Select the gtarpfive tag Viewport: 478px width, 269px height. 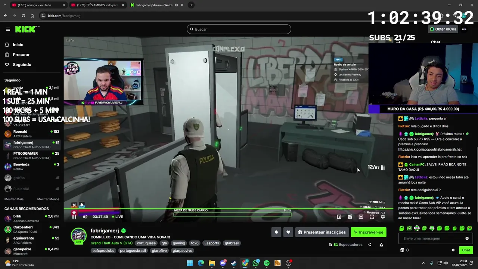pos(159,250)
